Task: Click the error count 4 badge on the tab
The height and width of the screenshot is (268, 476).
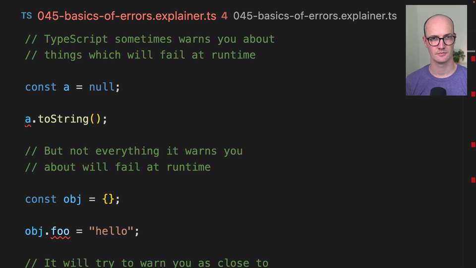Action: pos(224,16)
